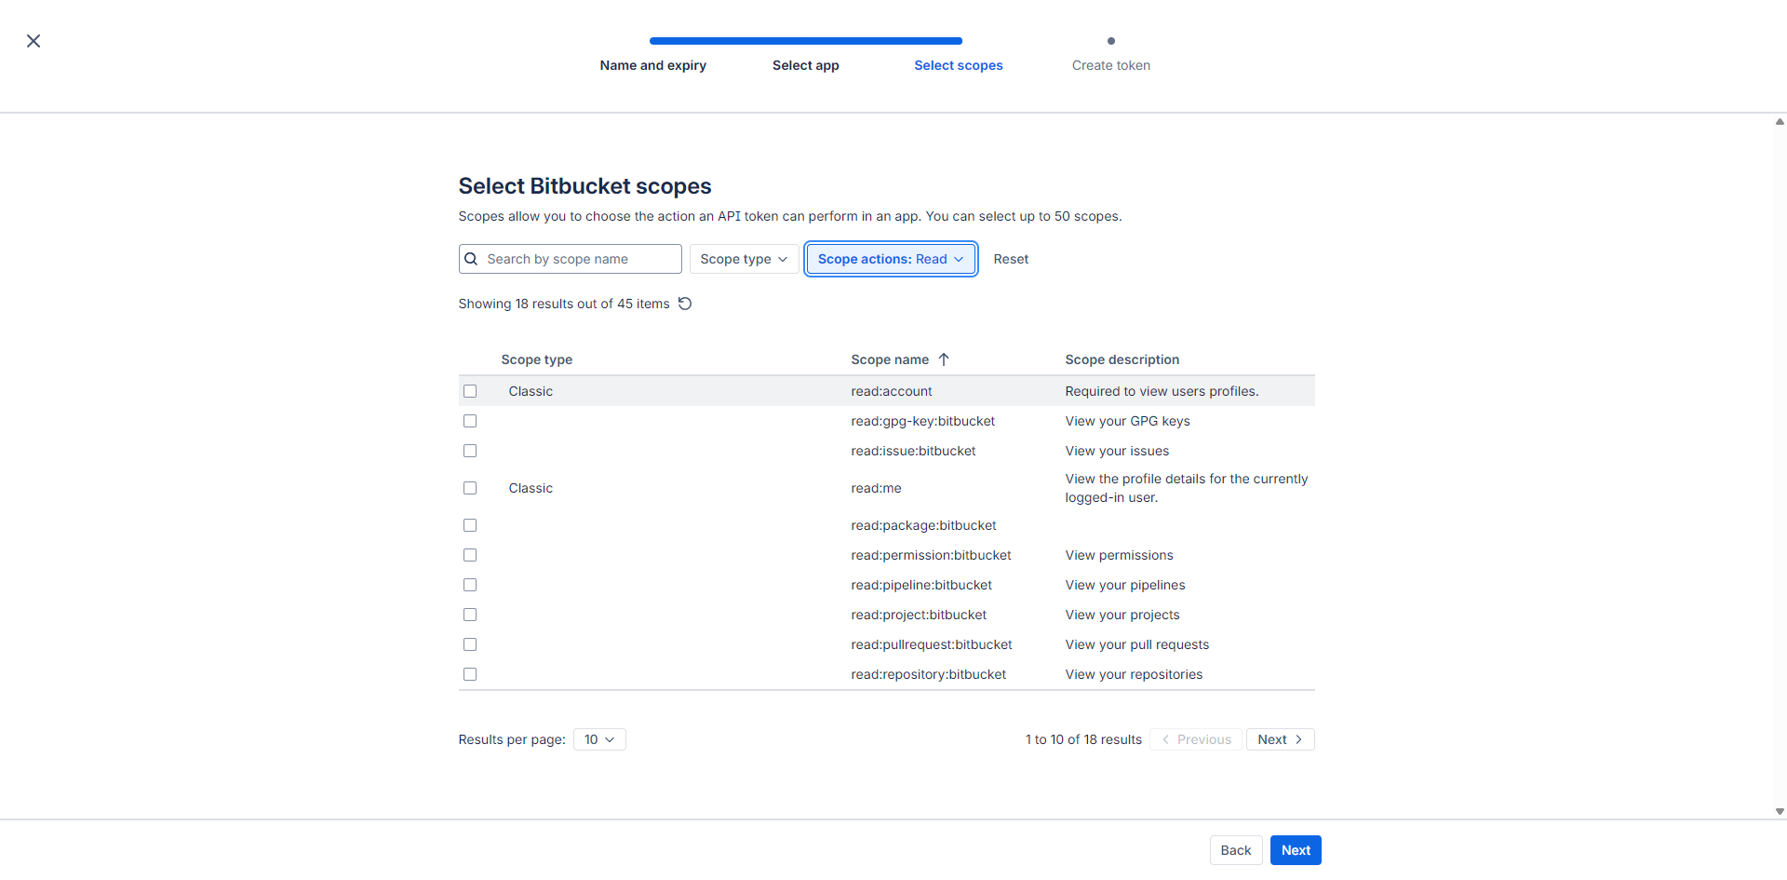Check the read:account scope checkbox

[x=470, y=391]
